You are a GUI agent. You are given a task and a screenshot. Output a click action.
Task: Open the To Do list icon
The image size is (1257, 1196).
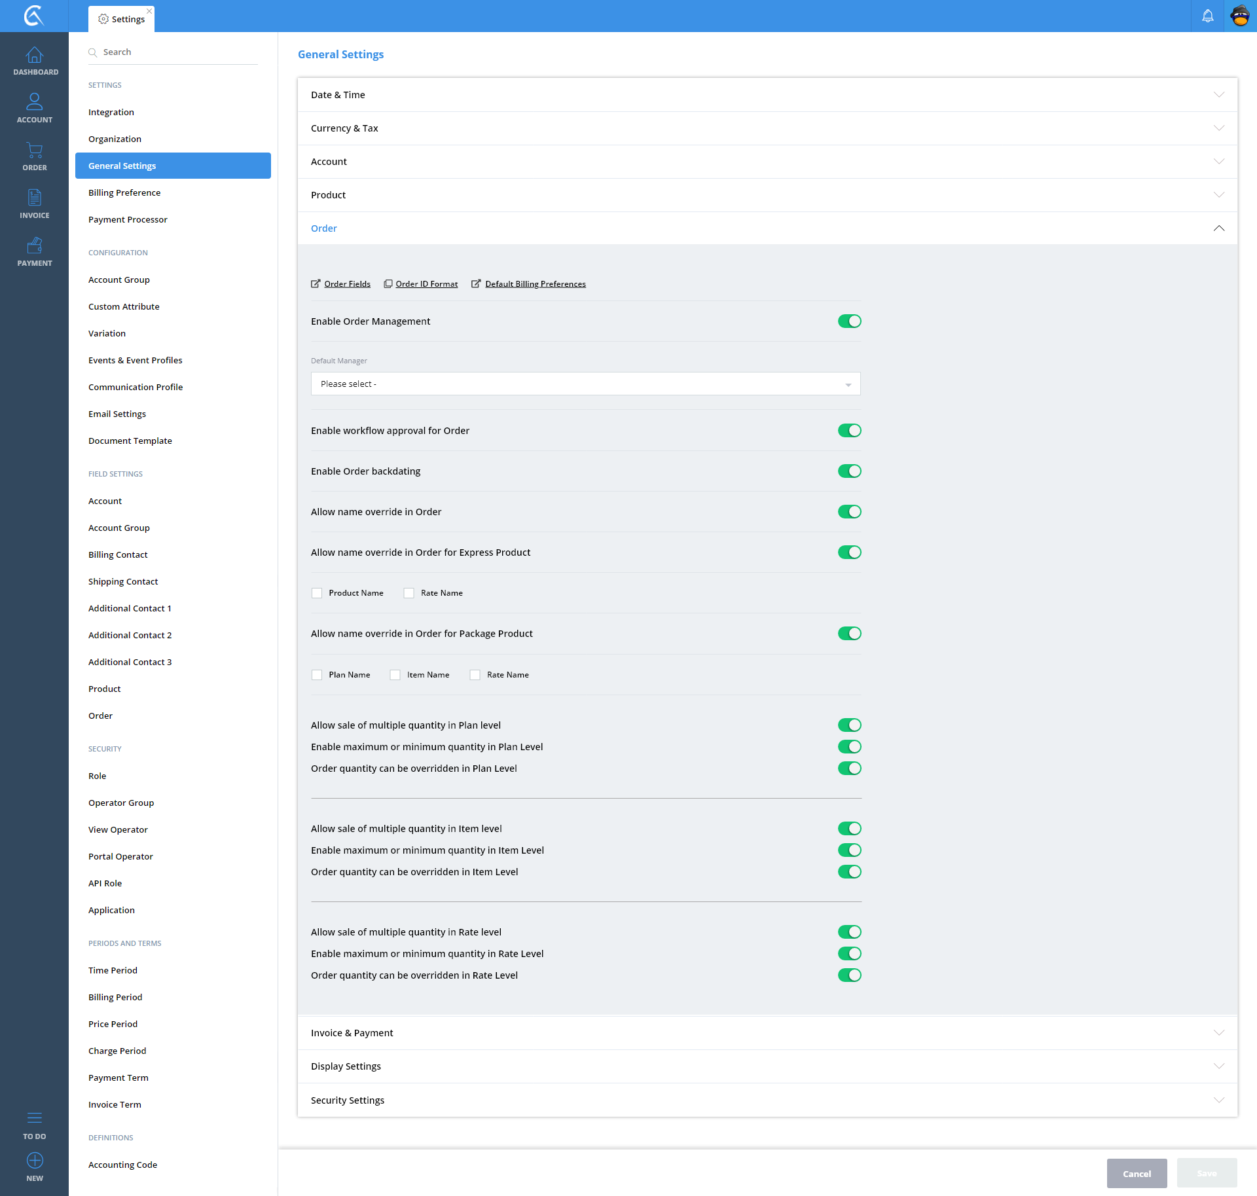(34, 1118)
